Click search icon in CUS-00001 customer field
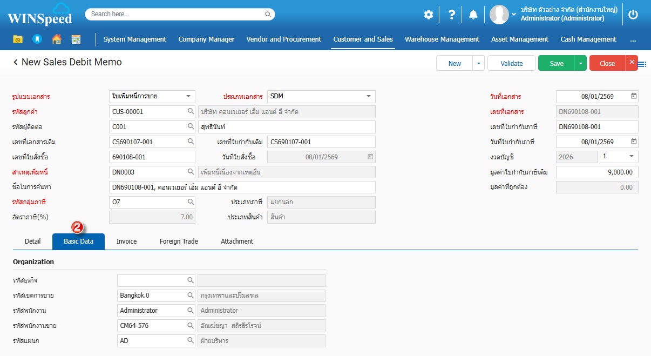This screenshot has width=651, height=356. tap(191, 112)
